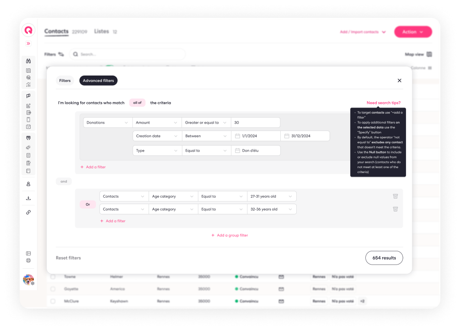Close the advanced filters dialog
Screen dimensions: 460x330
pyautogui.click(x=399, y=81)
